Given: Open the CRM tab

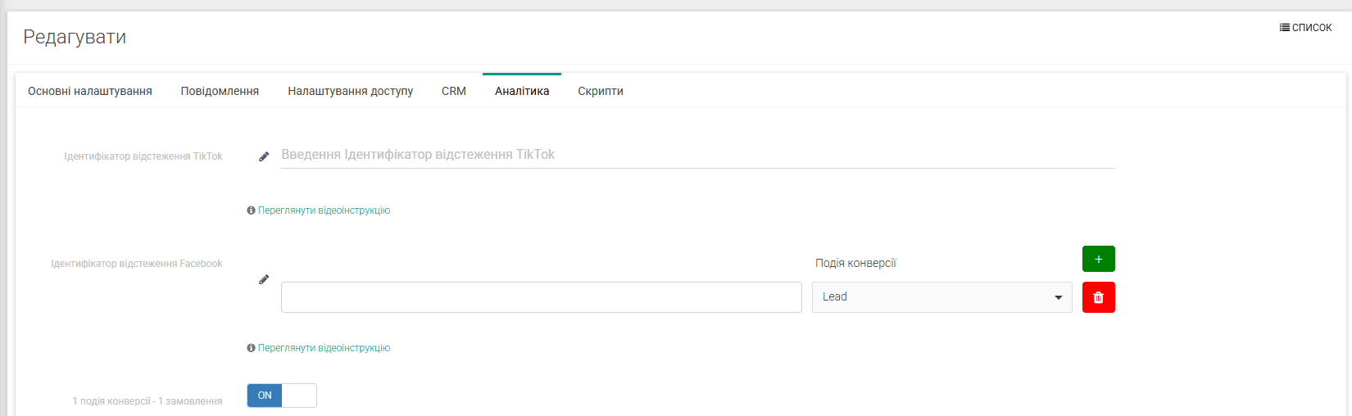Looking at the screenshot, I should pyautogui.click(x=454, y=91).
